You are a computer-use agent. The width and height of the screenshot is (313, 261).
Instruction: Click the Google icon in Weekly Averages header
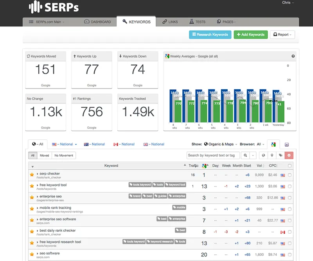tap(167, 56)
